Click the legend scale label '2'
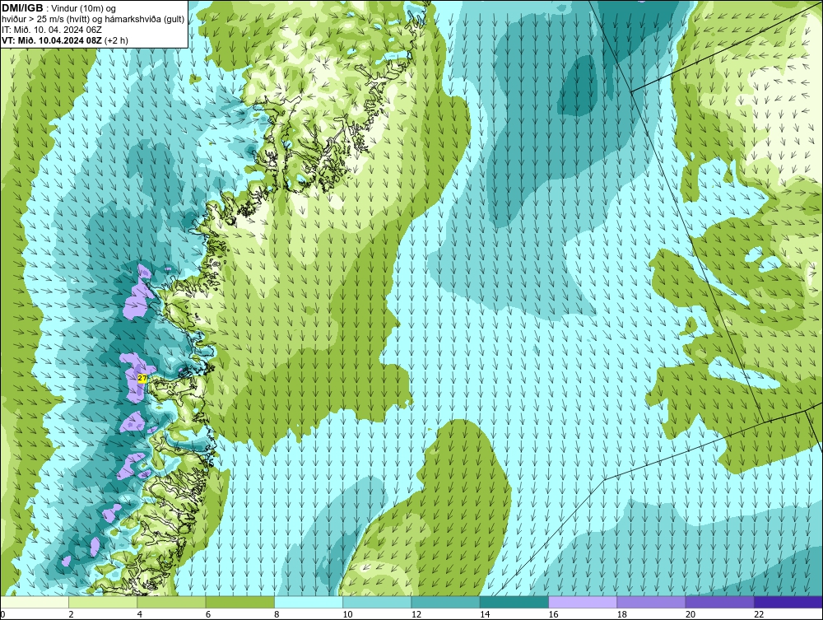The image size is (823, 620). pyautogui.click(x=71, y=615)
